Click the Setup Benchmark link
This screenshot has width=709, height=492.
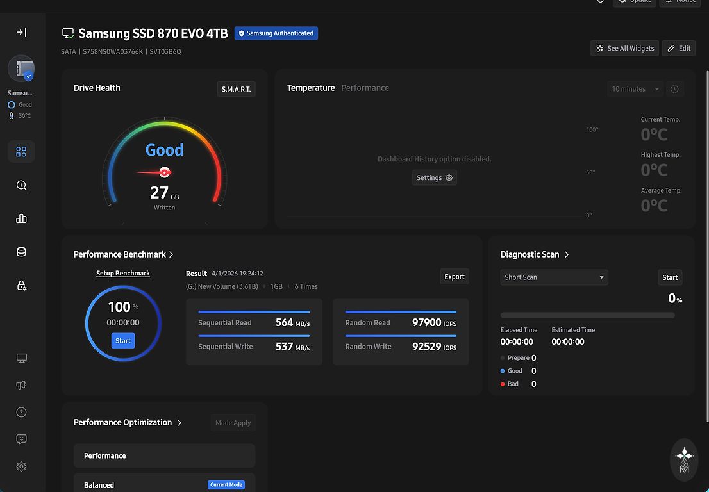pyautogui.click(x=123, y=274)
